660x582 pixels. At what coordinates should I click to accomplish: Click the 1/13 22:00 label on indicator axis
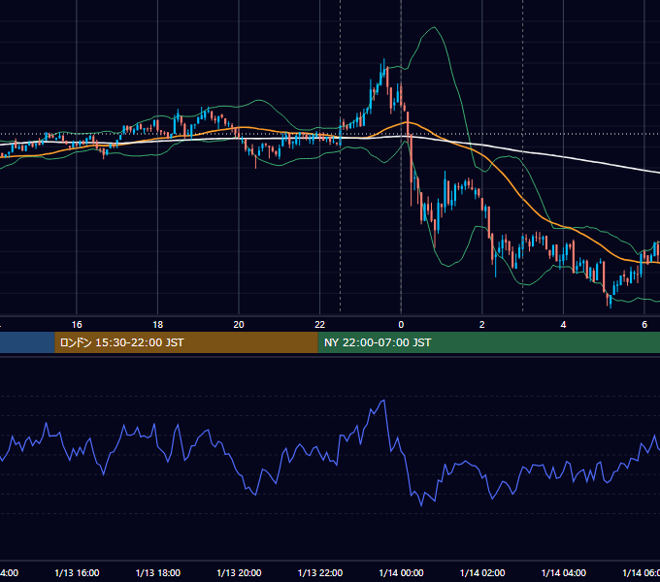320,572
